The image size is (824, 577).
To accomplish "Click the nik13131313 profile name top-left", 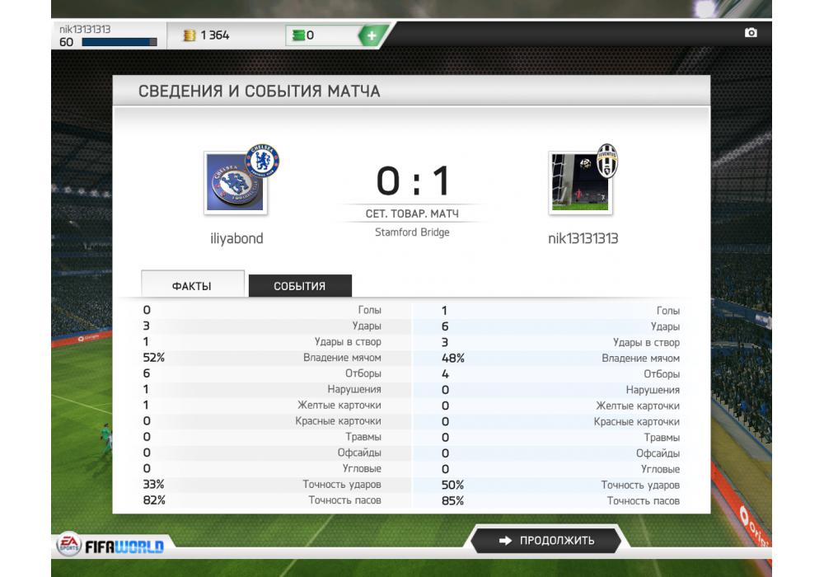I will click(85, 29).
